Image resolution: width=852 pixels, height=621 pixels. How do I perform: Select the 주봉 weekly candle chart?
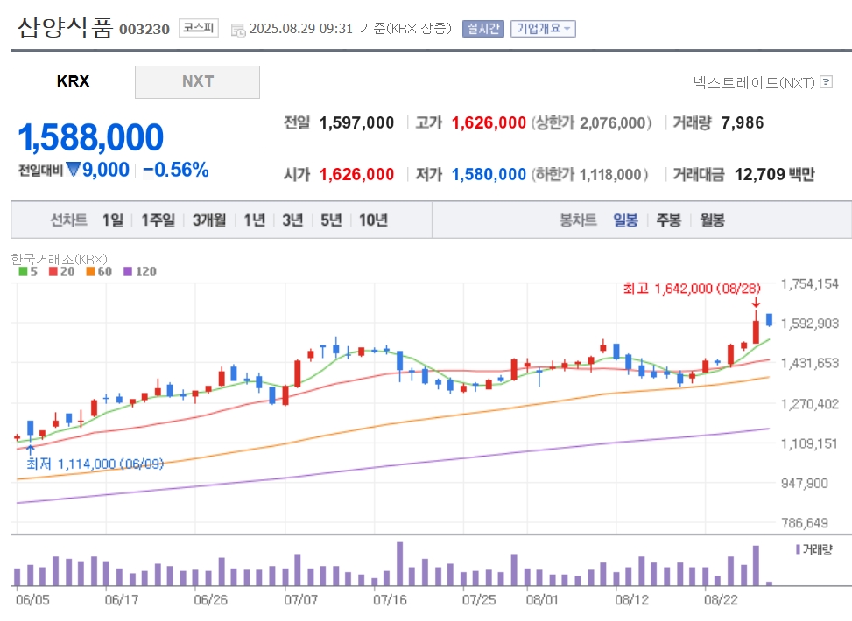pyautogui.click(x=668, y=220)
